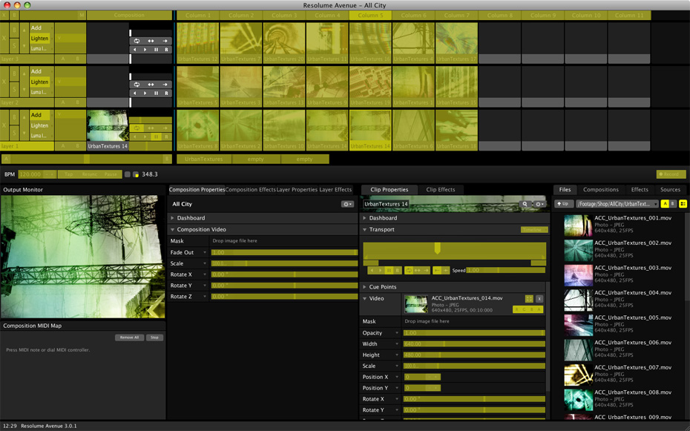Switch to Layer Properties tab
This screenshot has width=690, height=431.
297,190
